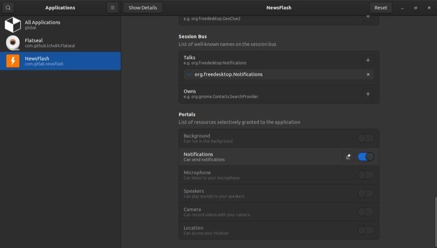
Task: Add a new Talks session bus name
Action: tap(368, 60)
